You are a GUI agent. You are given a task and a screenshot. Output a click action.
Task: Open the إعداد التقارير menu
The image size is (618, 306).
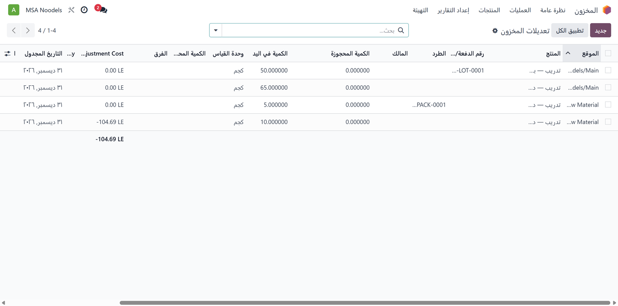[453, 10]
